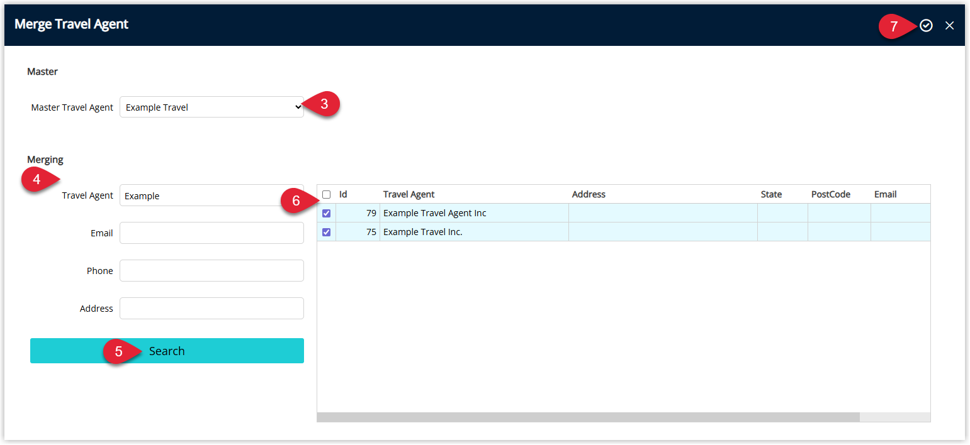Click the Email input field

point(211,233)
